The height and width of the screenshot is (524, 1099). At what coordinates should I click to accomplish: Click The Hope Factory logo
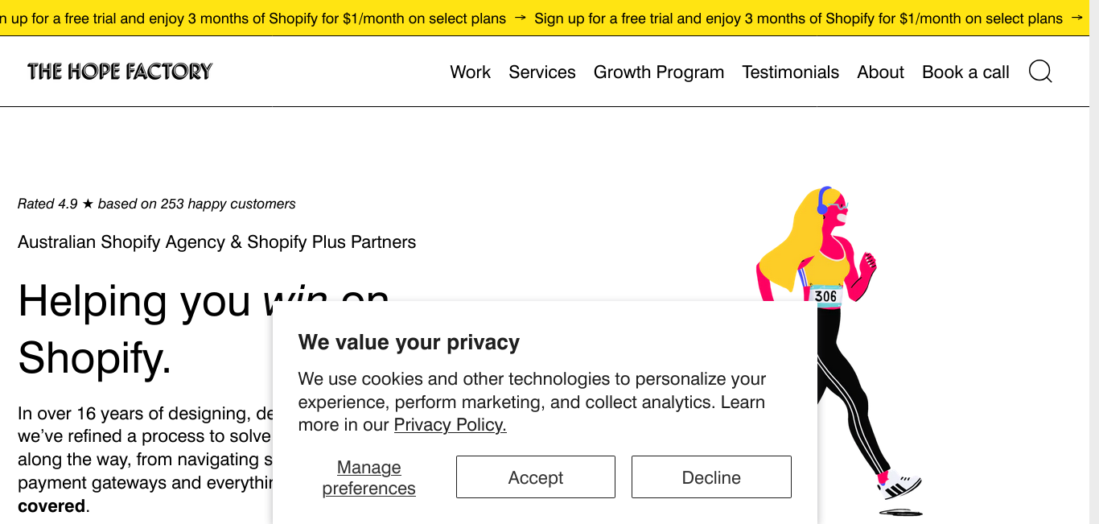click(120, 72)
